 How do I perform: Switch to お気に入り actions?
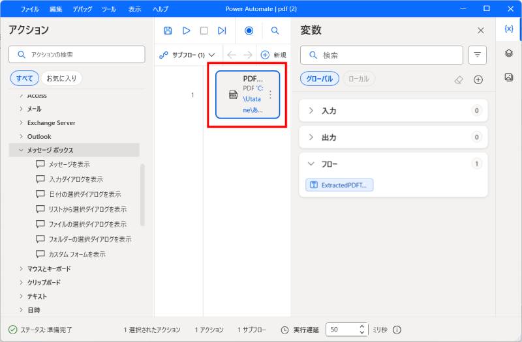(61, 78)
